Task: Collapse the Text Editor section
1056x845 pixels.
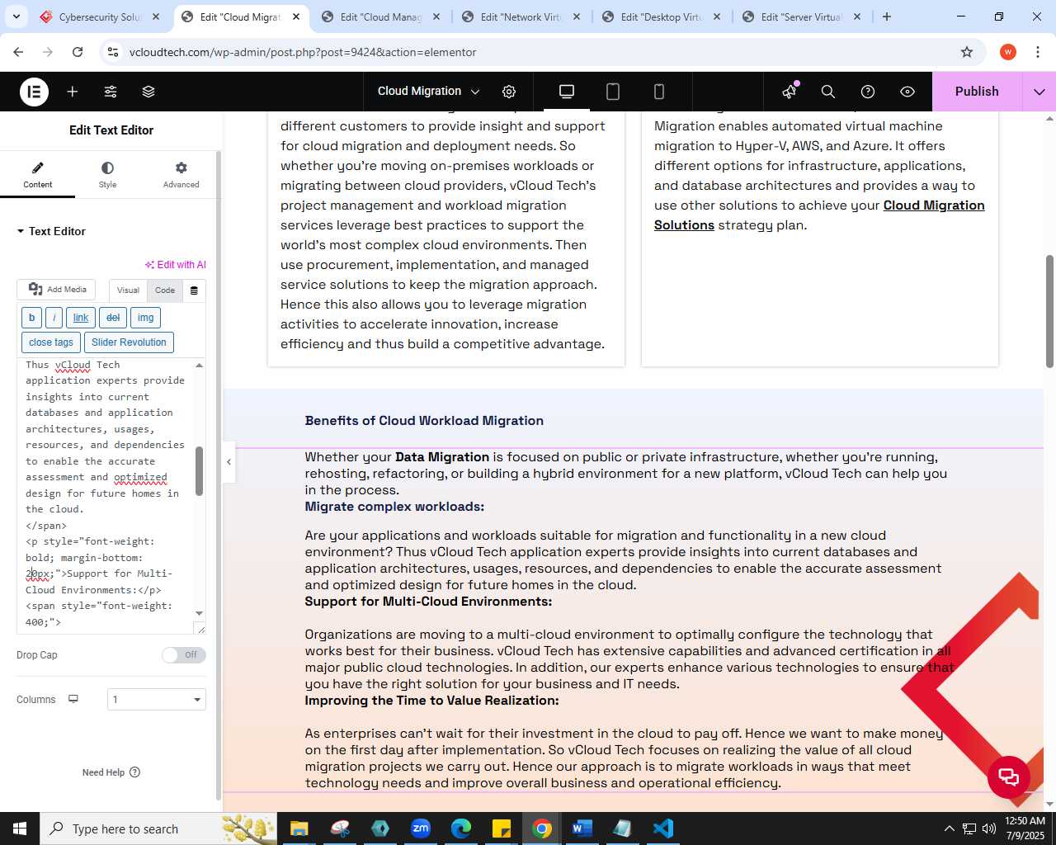Action: (x=51, y=231)
